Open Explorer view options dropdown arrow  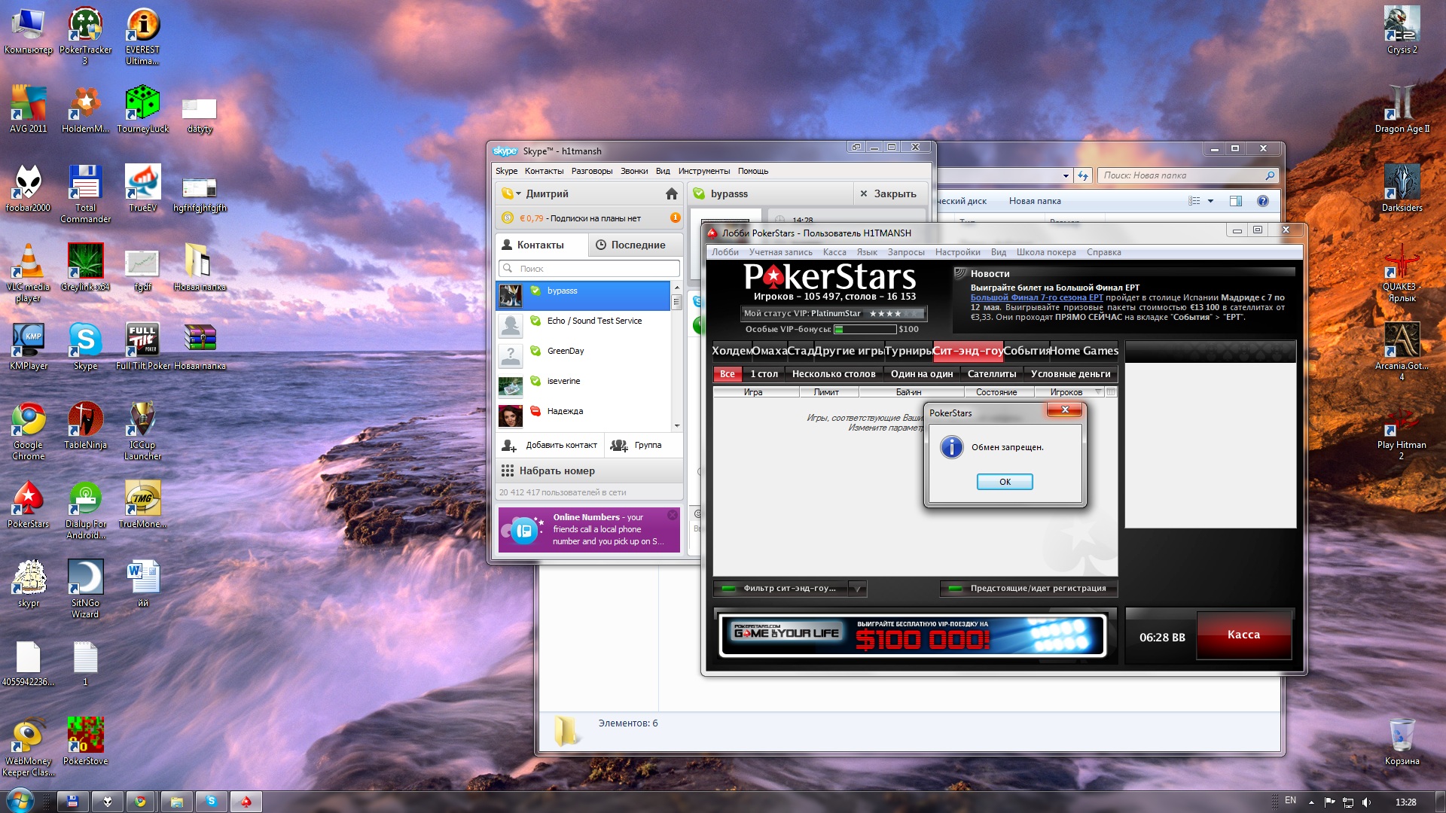click(1210, 201)
